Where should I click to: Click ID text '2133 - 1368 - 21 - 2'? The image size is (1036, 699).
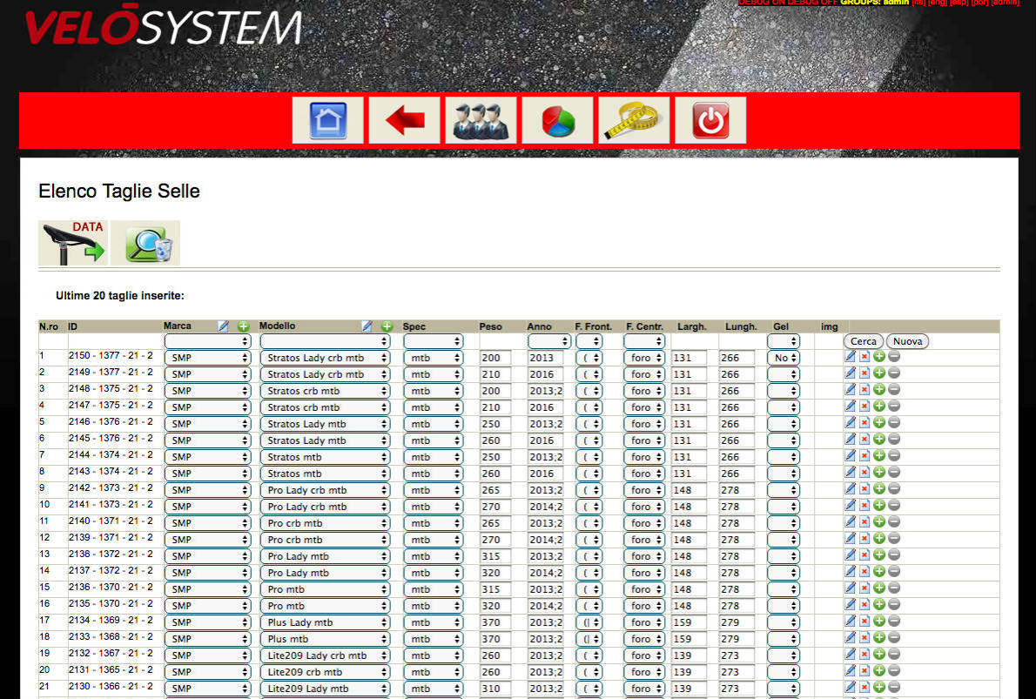pyautogui.click(x=111, y=637)
